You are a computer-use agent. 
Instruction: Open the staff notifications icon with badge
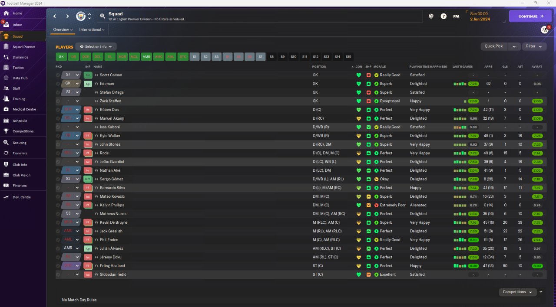544,29
